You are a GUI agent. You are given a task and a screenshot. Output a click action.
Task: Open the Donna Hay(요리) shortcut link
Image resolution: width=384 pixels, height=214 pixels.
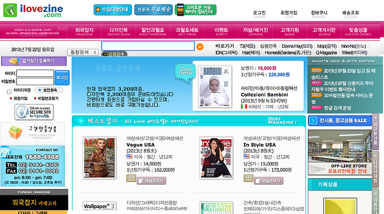(x=297, y=46)
